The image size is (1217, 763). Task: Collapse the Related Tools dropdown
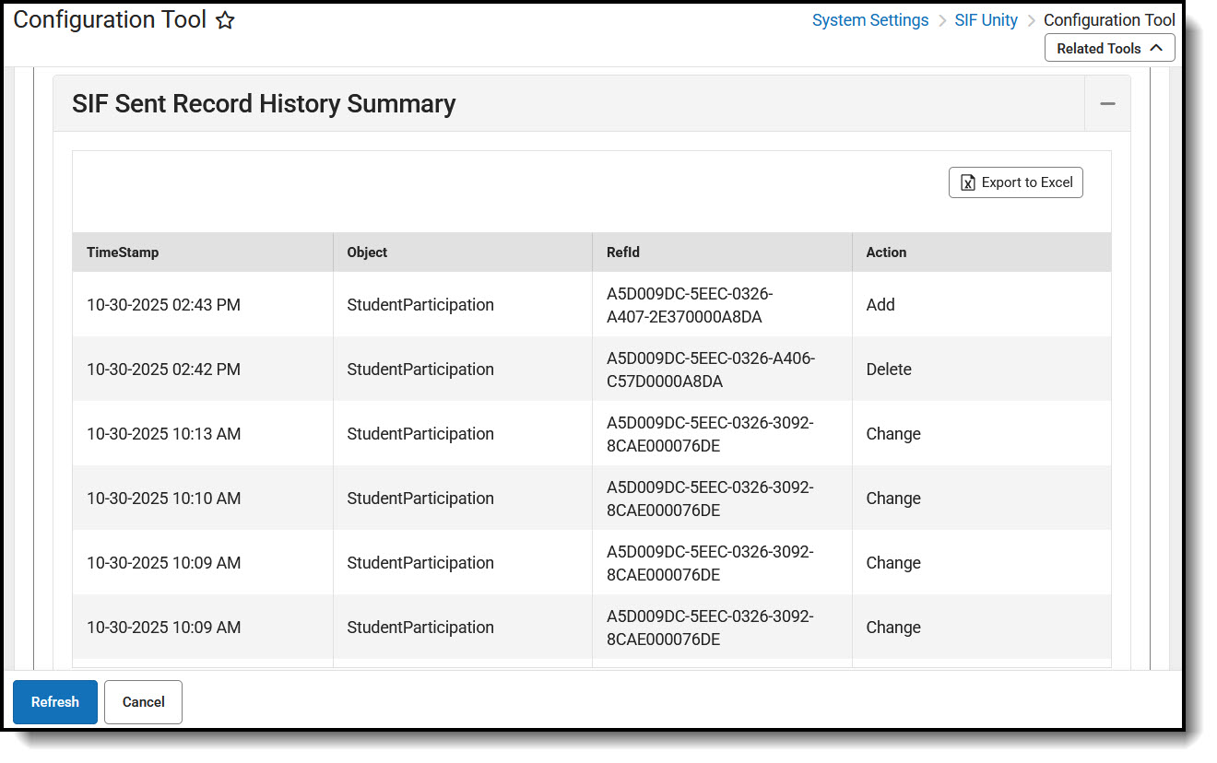tap(1109, 47)
